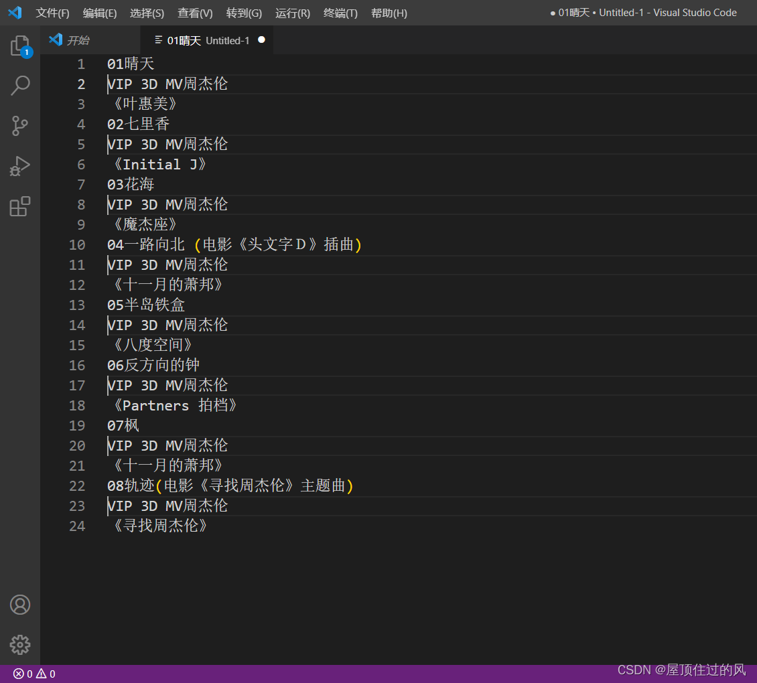This screenshot has height=683, width=757.
Task: Open the 运行(R) menu
Action: pyautogui.click(x=293, y=13)
